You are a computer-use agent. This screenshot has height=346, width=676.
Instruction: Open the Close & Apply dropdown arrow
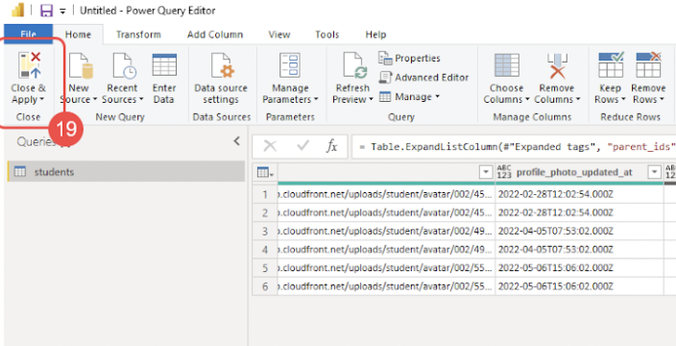point(42,100)
